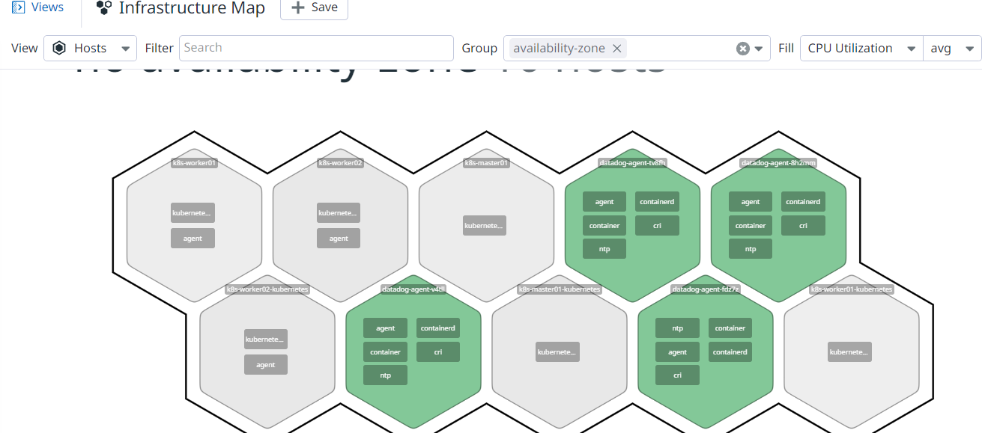Viewport: 982px width, 433px height.
Task: Click ntp app in datadog-agent-8h2mm hexagon
Action: (x=751, y=249)
